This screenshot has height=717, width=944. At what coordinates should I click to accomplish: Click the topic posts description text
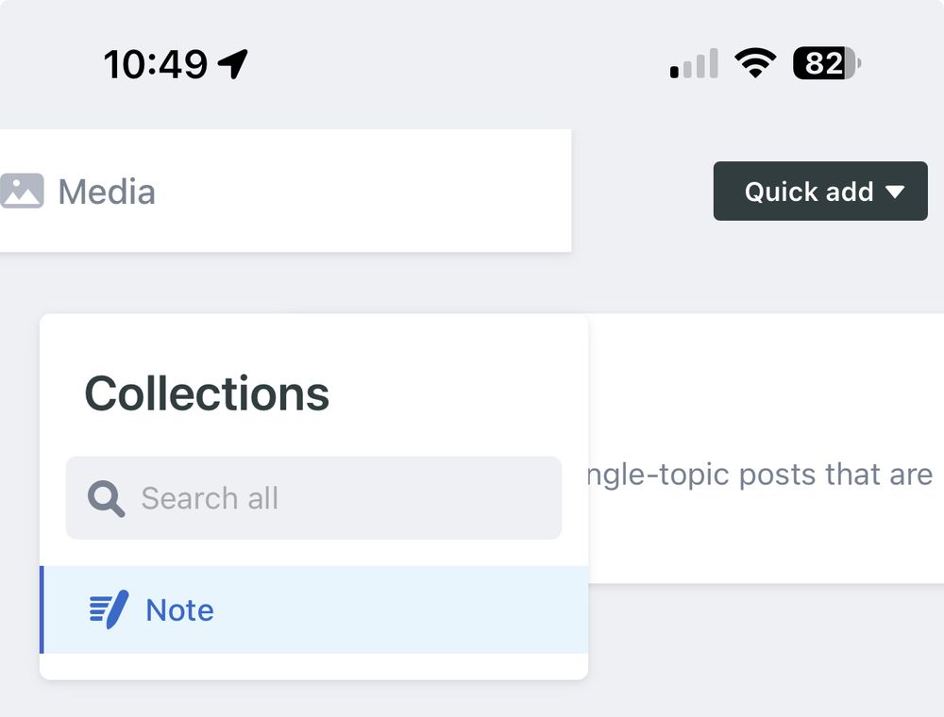coord(761,474)
